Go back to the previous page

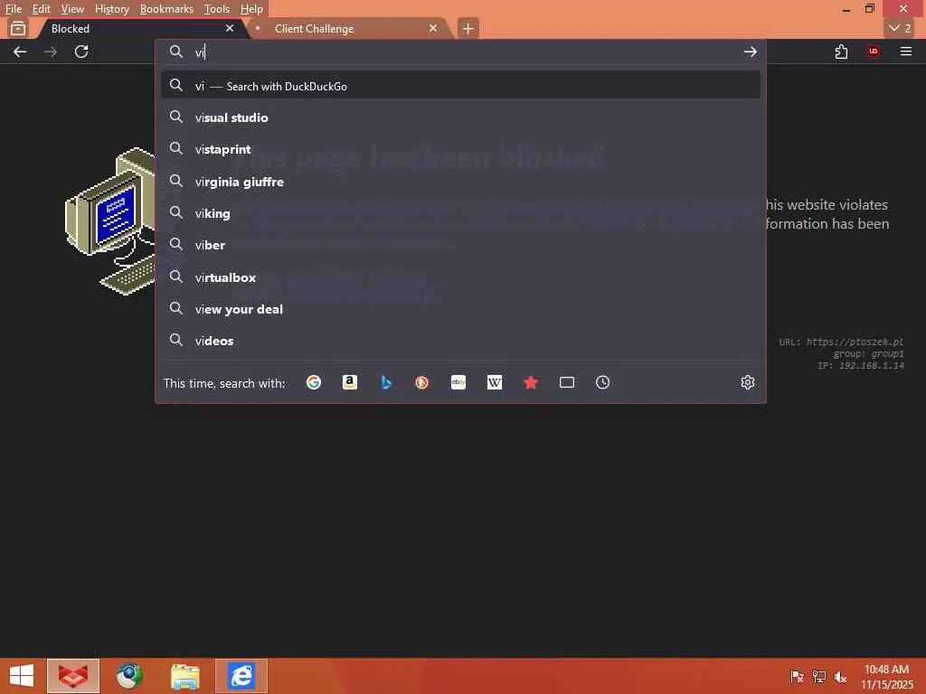(20, 52)
